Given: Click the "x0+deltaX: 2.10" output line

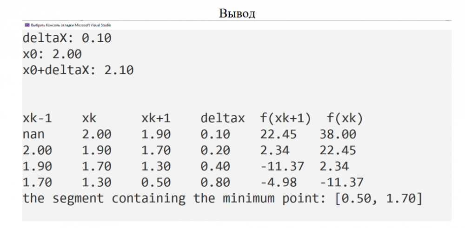Looking at the screenshot, I should [x=78, y=70].
